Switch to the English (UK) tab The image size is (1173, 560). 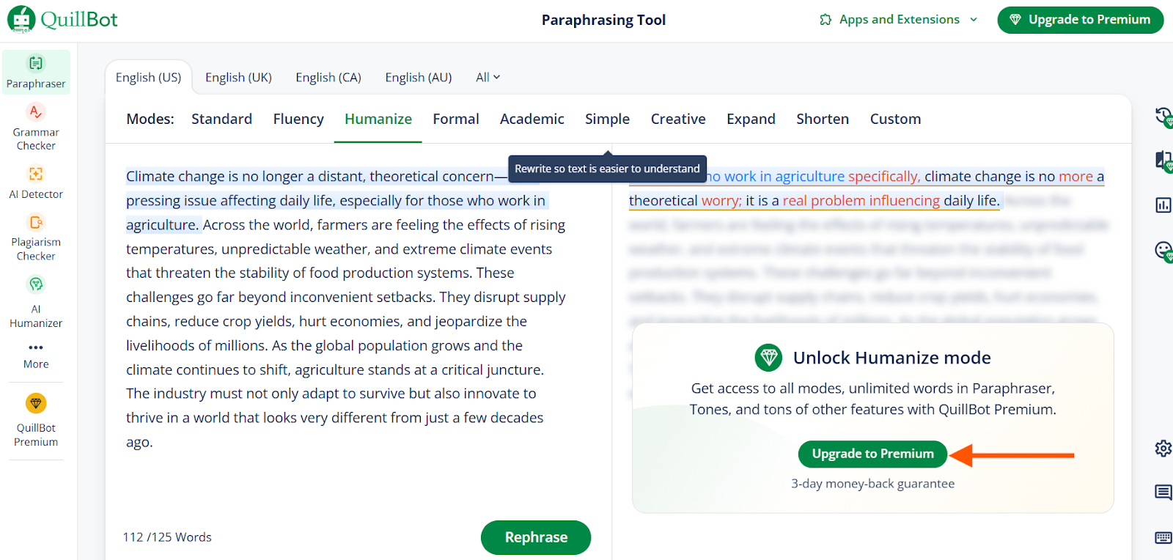coord(238,77)
